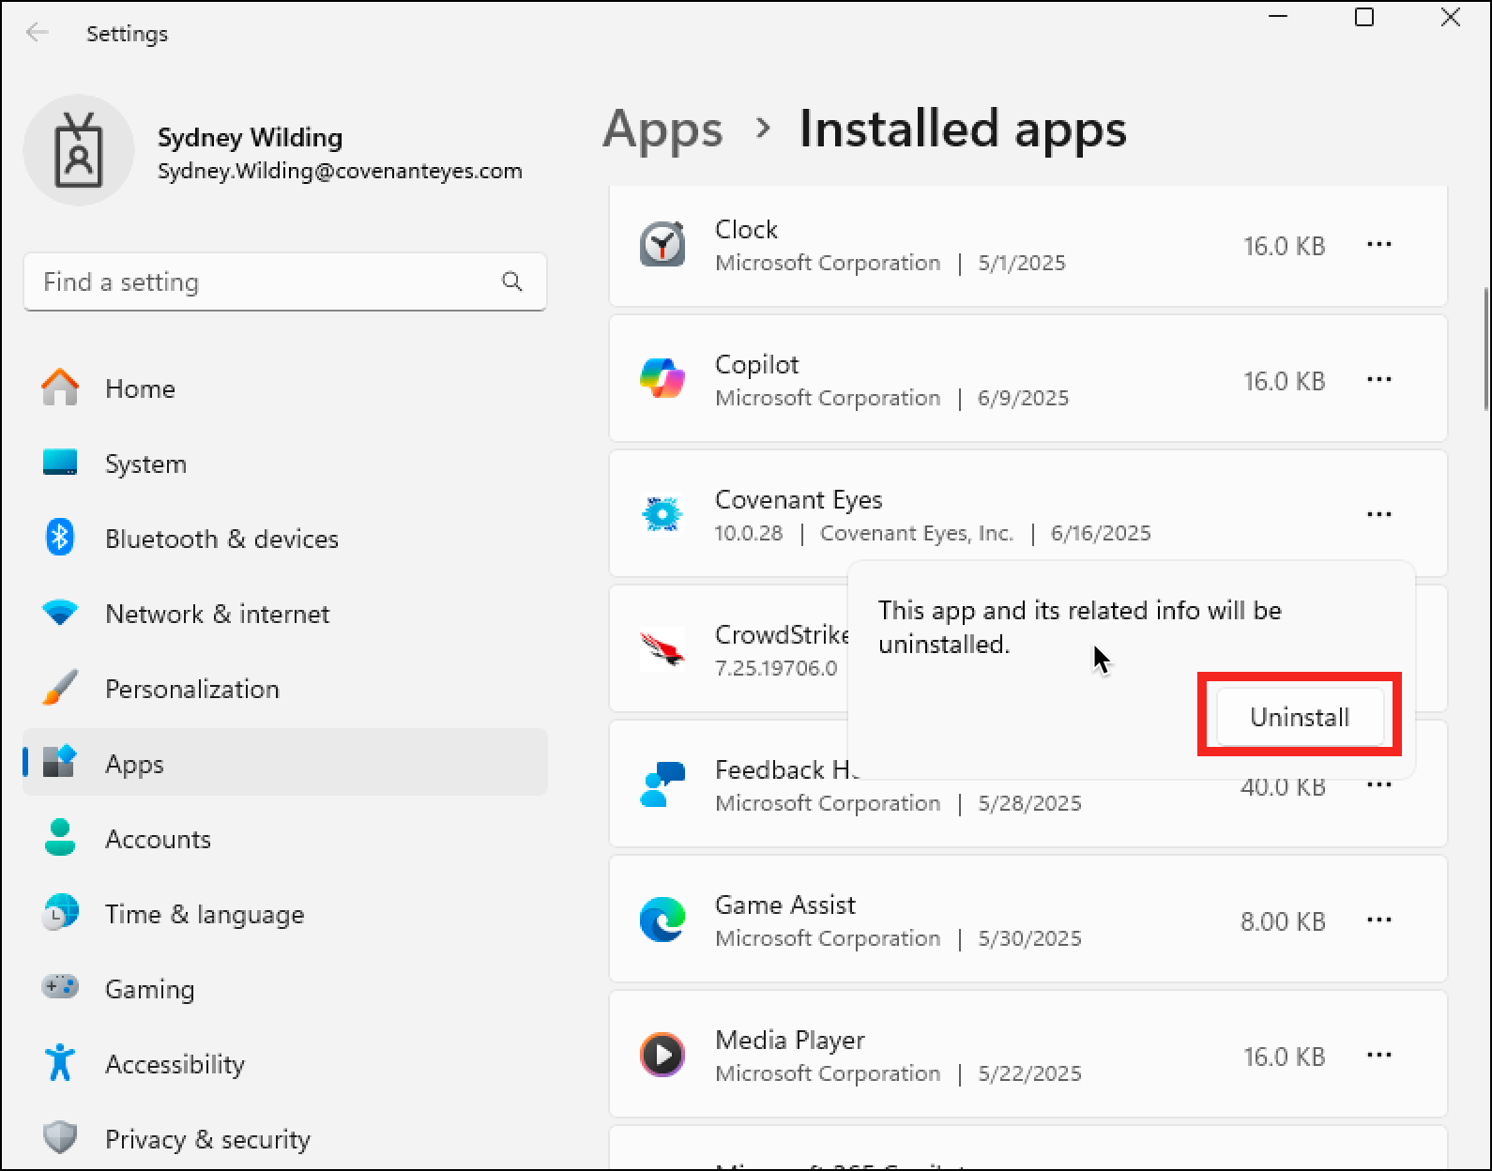Click the Copilot app name
The width and height of the screenshot is (1492, 1171).
click(x=756, y=365)
